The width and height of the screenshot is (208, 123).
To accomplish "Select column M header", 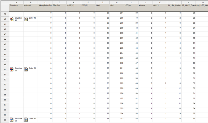I will [x=189, y=3].
